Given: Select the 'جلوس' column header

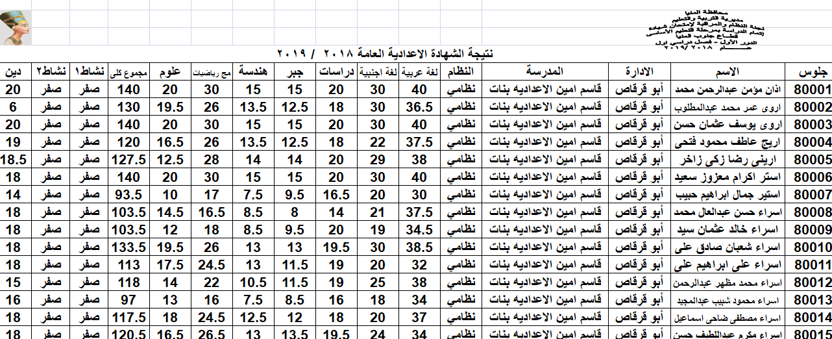Looking at the screenshot, I should pos(808,71).
